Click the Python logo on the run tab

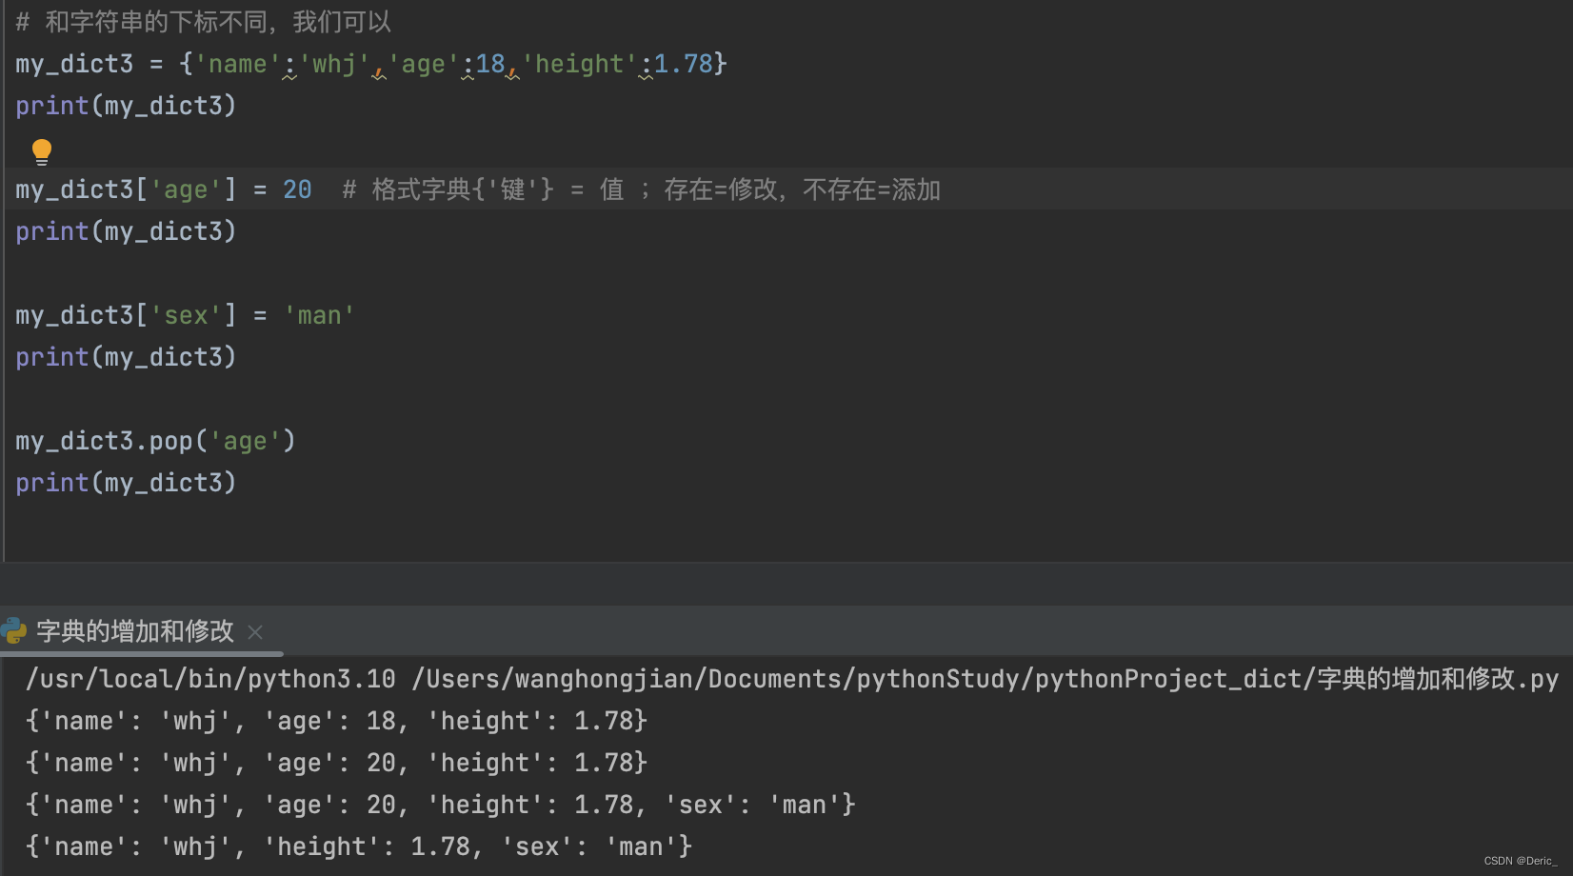tap(13, 631)
